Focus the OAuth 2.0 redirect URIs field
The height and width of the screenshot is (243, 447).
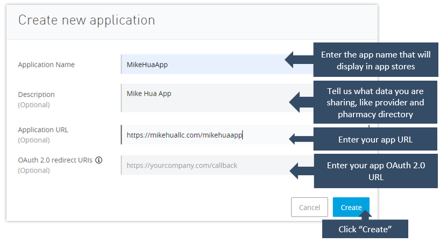click(204, 166)
